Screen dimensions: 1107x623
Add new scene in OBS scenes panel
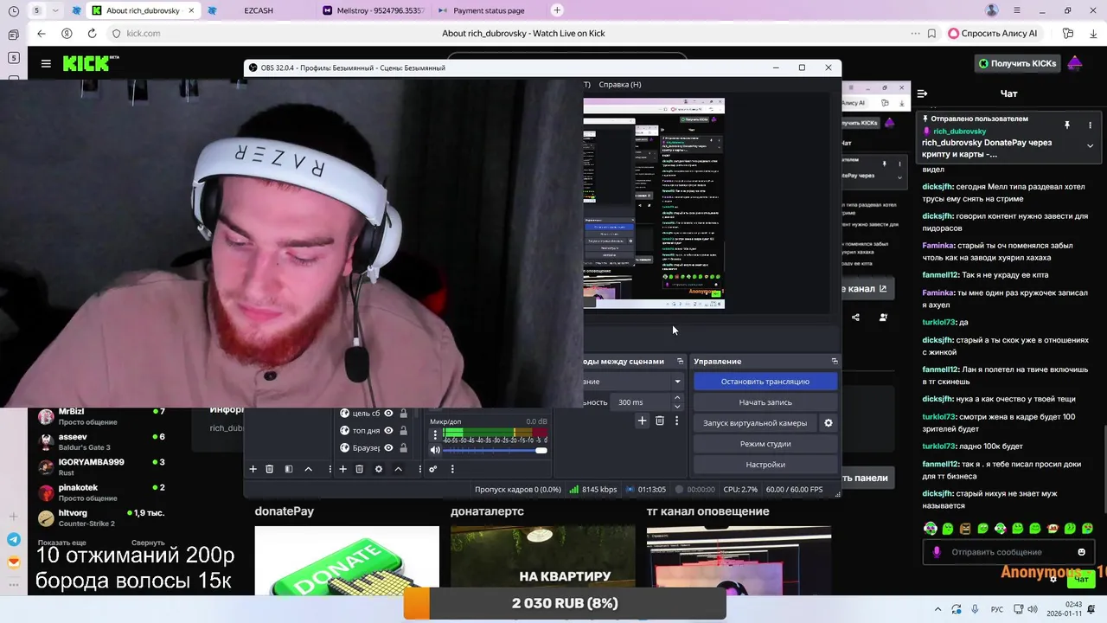pos(253,469)
